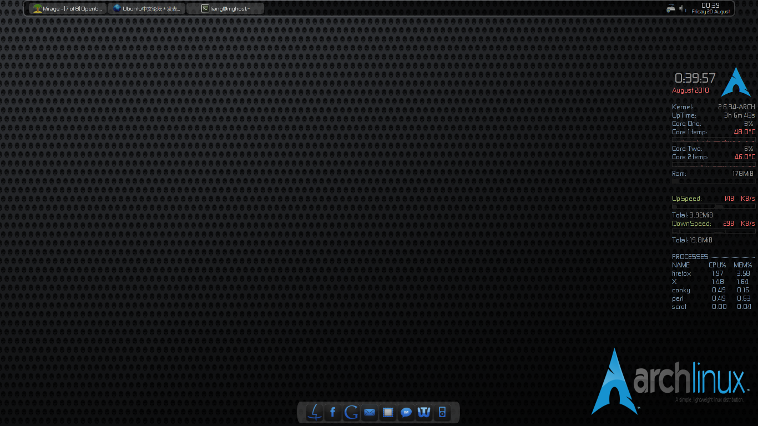Click the X process row name
Image resolution: width=758 pixels, height=426 pixels.
pyautogui.click(x=674, y=282)
